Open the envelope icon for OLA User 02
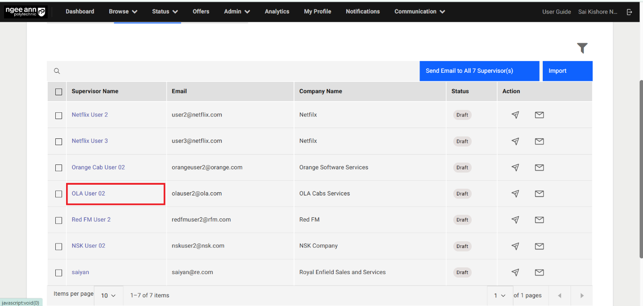 (539, 194)
